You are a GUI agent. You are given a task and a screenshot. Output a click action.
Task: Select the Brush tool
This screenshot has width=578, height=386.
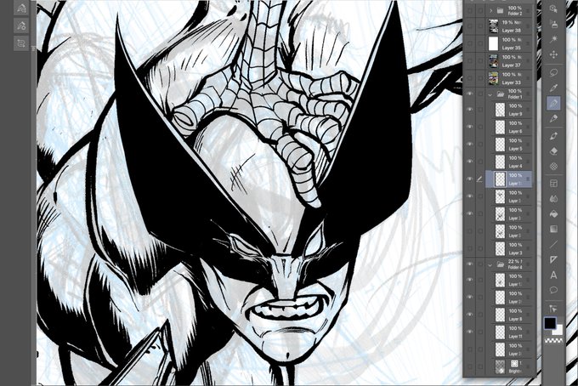553,136
